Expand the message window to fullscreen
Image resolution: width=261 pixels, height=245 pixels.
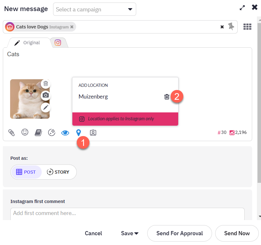242,8
